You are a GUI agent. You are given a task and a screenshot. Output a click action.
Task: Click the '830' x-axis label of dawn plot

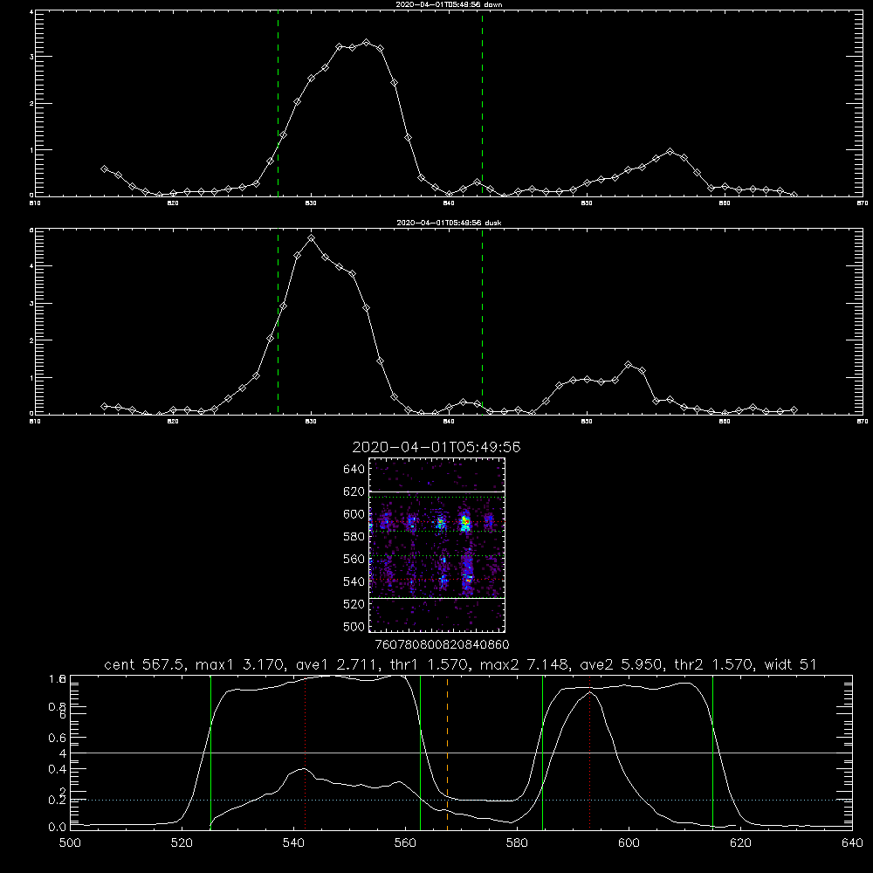311,203
